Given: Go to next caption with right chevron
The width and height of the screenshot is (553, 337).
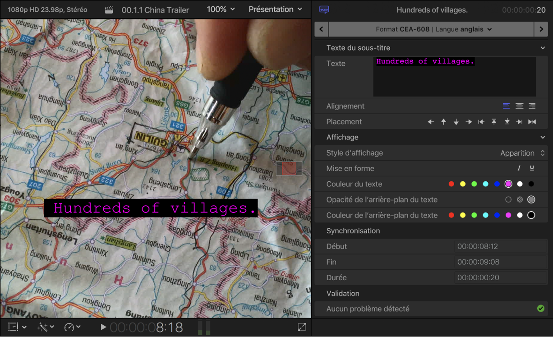Looking at the screenshot, I should [541, 29].
